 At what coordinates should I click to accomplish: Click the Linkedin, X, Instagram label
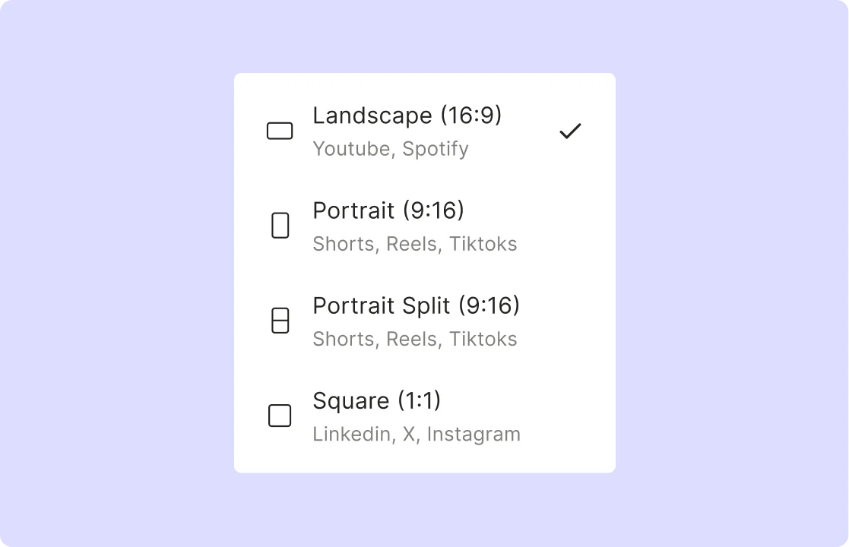pyautogui.click(x=417, y=434)
